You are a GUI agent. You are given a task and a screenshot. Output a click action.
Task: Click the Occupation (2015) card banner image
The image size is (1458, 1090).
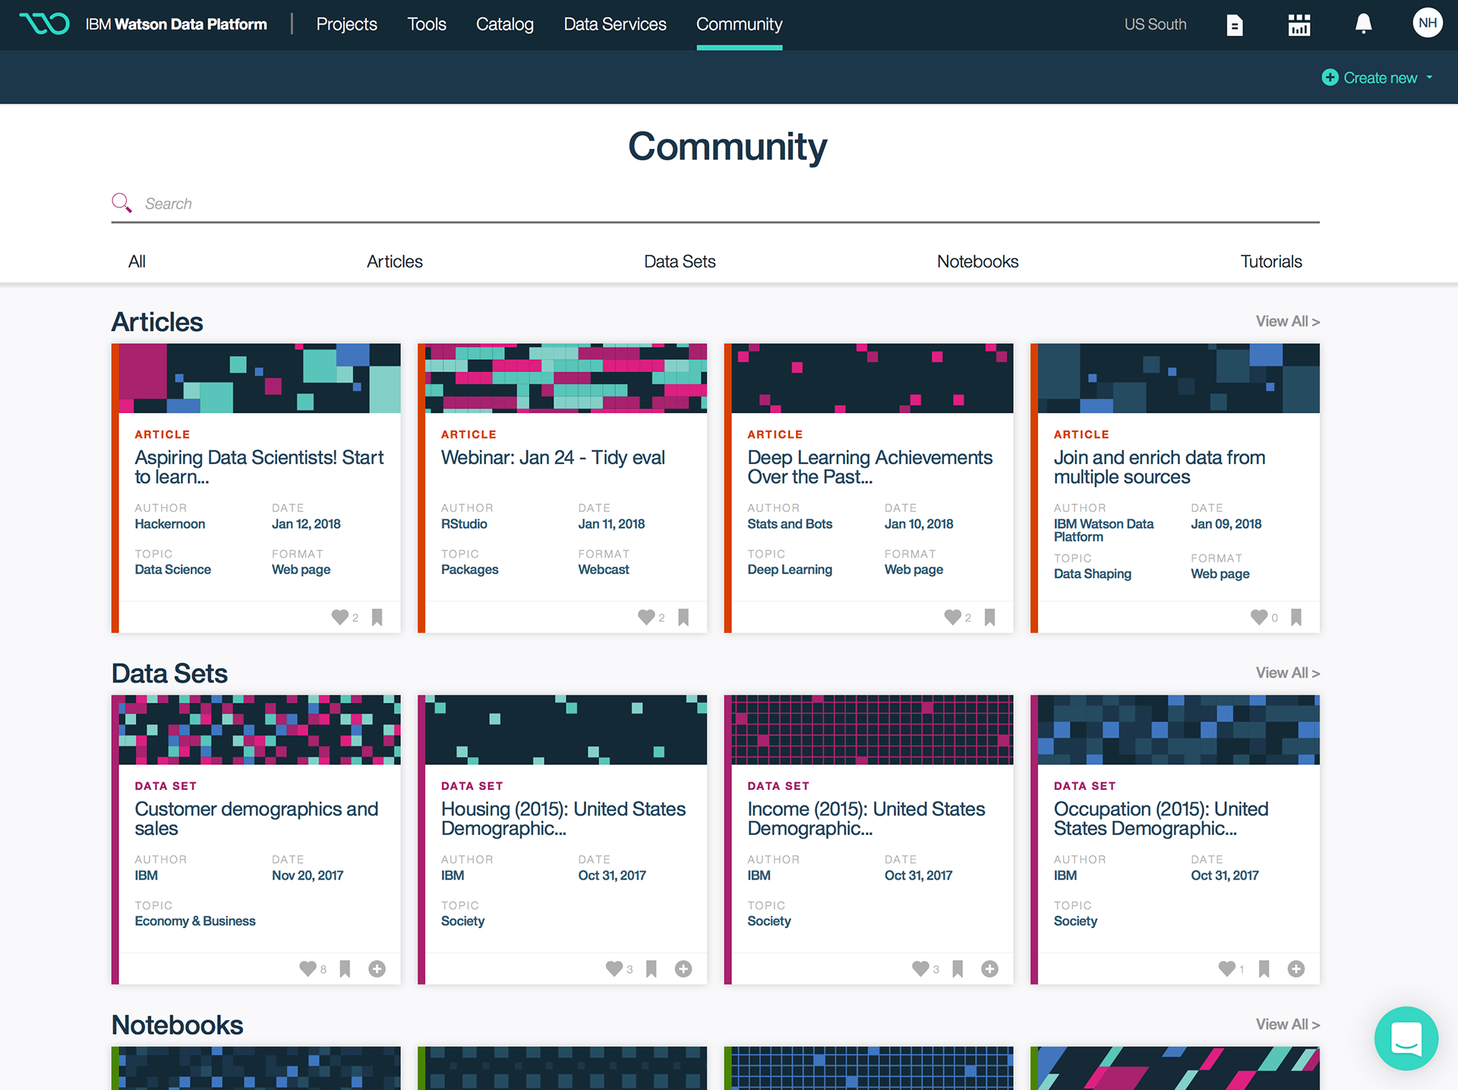pyautogui.click(x=1179, y=730)
